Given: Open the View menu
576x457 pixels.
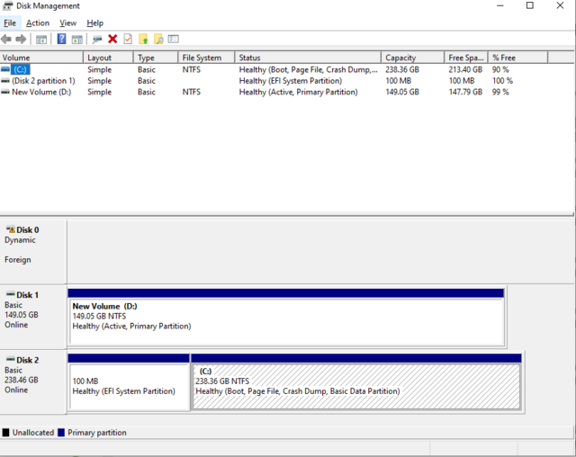Looking at the screenshot, I should click(x=68, y=22).
